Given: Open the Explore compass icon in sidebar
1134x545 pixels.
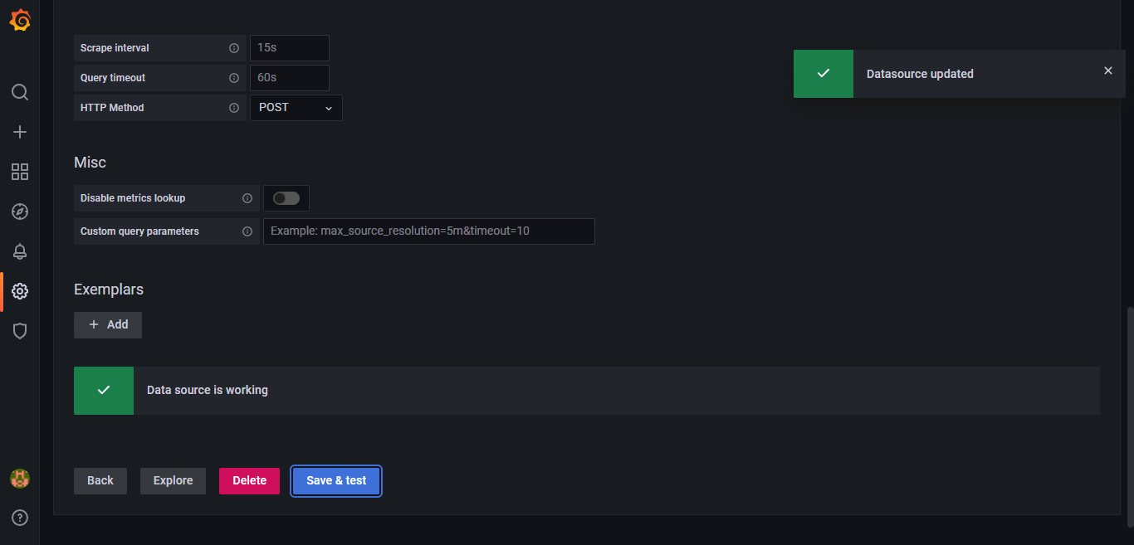Looking at the screenshot, I should [x=20, y=212].
